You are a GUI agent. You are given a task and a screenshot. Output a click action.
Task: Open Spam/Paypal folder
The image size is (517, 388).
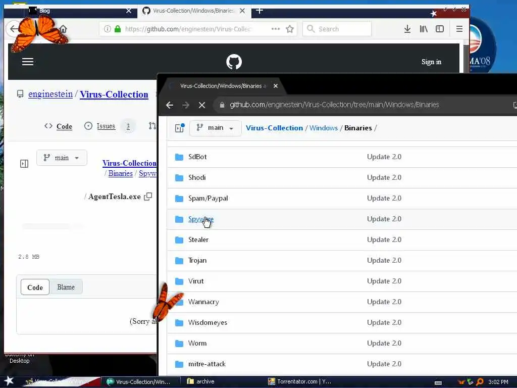[x=208, y=198]
